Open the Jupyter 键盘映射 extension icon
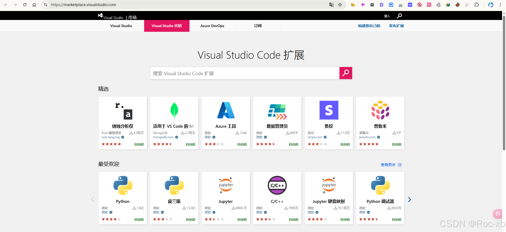 [329, 185]
